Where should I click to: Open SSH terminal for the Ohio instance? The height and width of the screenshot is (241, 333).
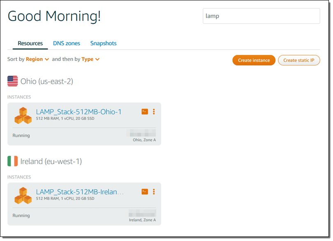pyautogui.click(x=145, y=111)
